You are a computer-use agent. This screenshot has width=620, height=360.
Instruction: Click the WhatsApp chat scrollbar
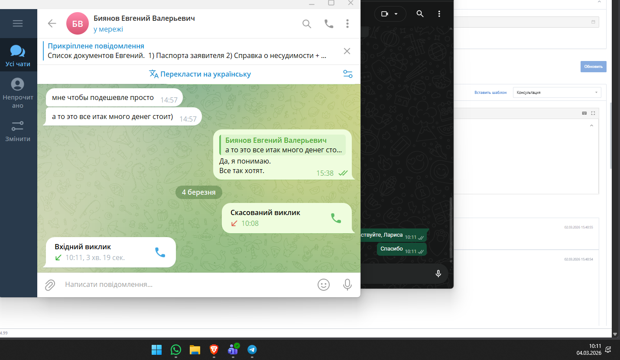[x=451, y=227]
